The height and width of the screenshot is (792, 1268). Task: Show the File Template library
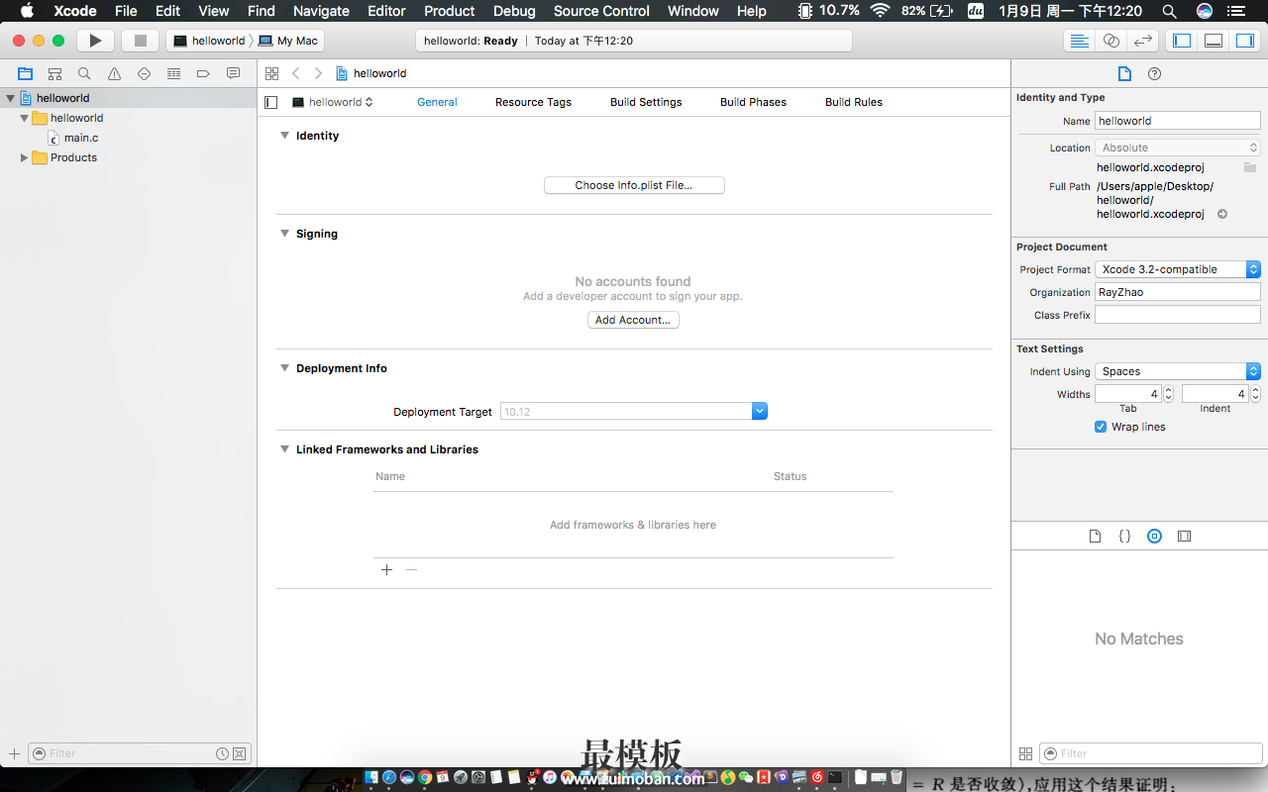click(x=1095, y=536)
